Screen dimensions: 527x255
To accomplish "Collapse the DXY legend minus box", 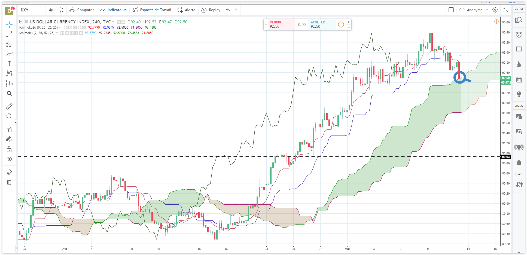I will click(21, 22).
